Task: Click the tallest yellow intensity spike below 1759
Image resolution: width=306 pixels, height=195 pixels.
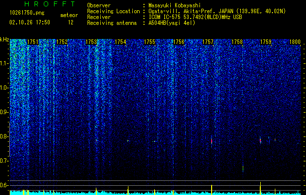Action: click(x=260, y=188)
